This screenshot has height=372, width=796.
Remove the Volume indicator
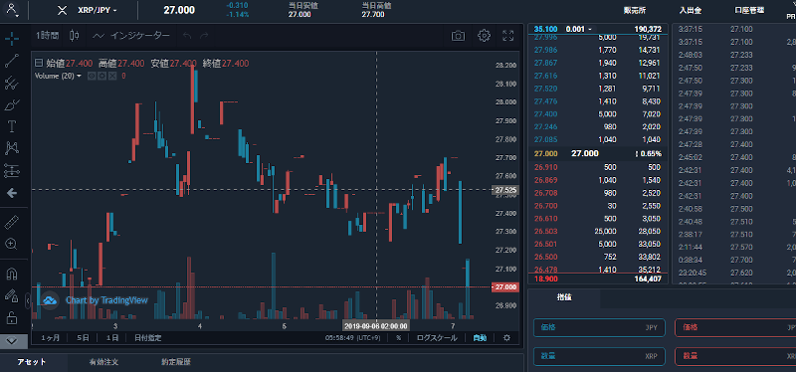click(x=112, y=77)
